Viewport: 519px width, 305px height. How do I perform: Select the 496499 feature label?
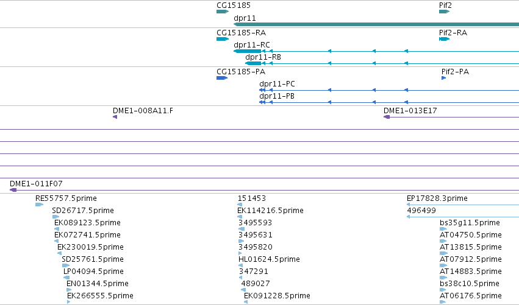421,211
